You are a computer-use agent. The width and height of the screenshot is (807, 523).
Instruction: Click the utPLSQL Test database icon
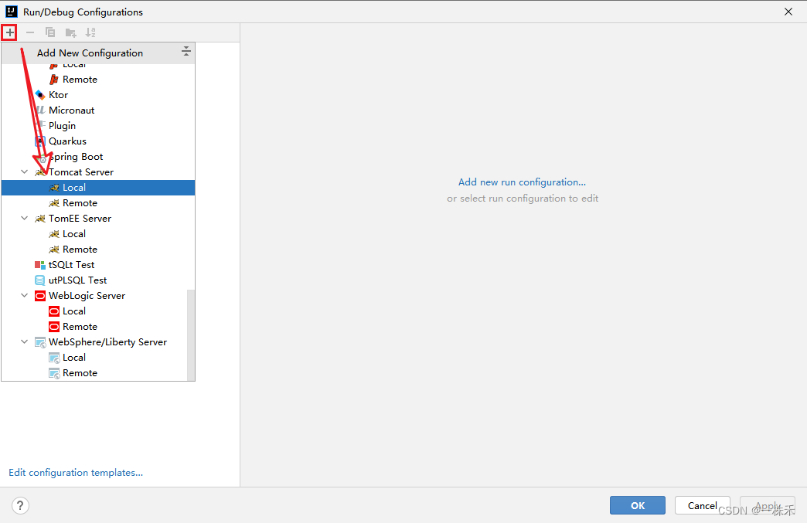coord(40,280)
